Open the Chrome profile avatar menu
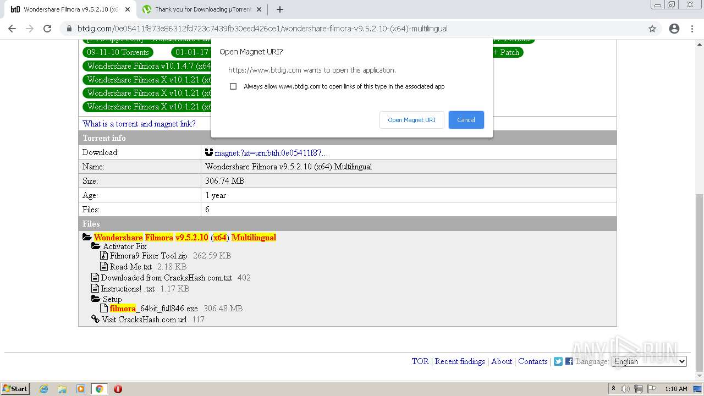 674,29
